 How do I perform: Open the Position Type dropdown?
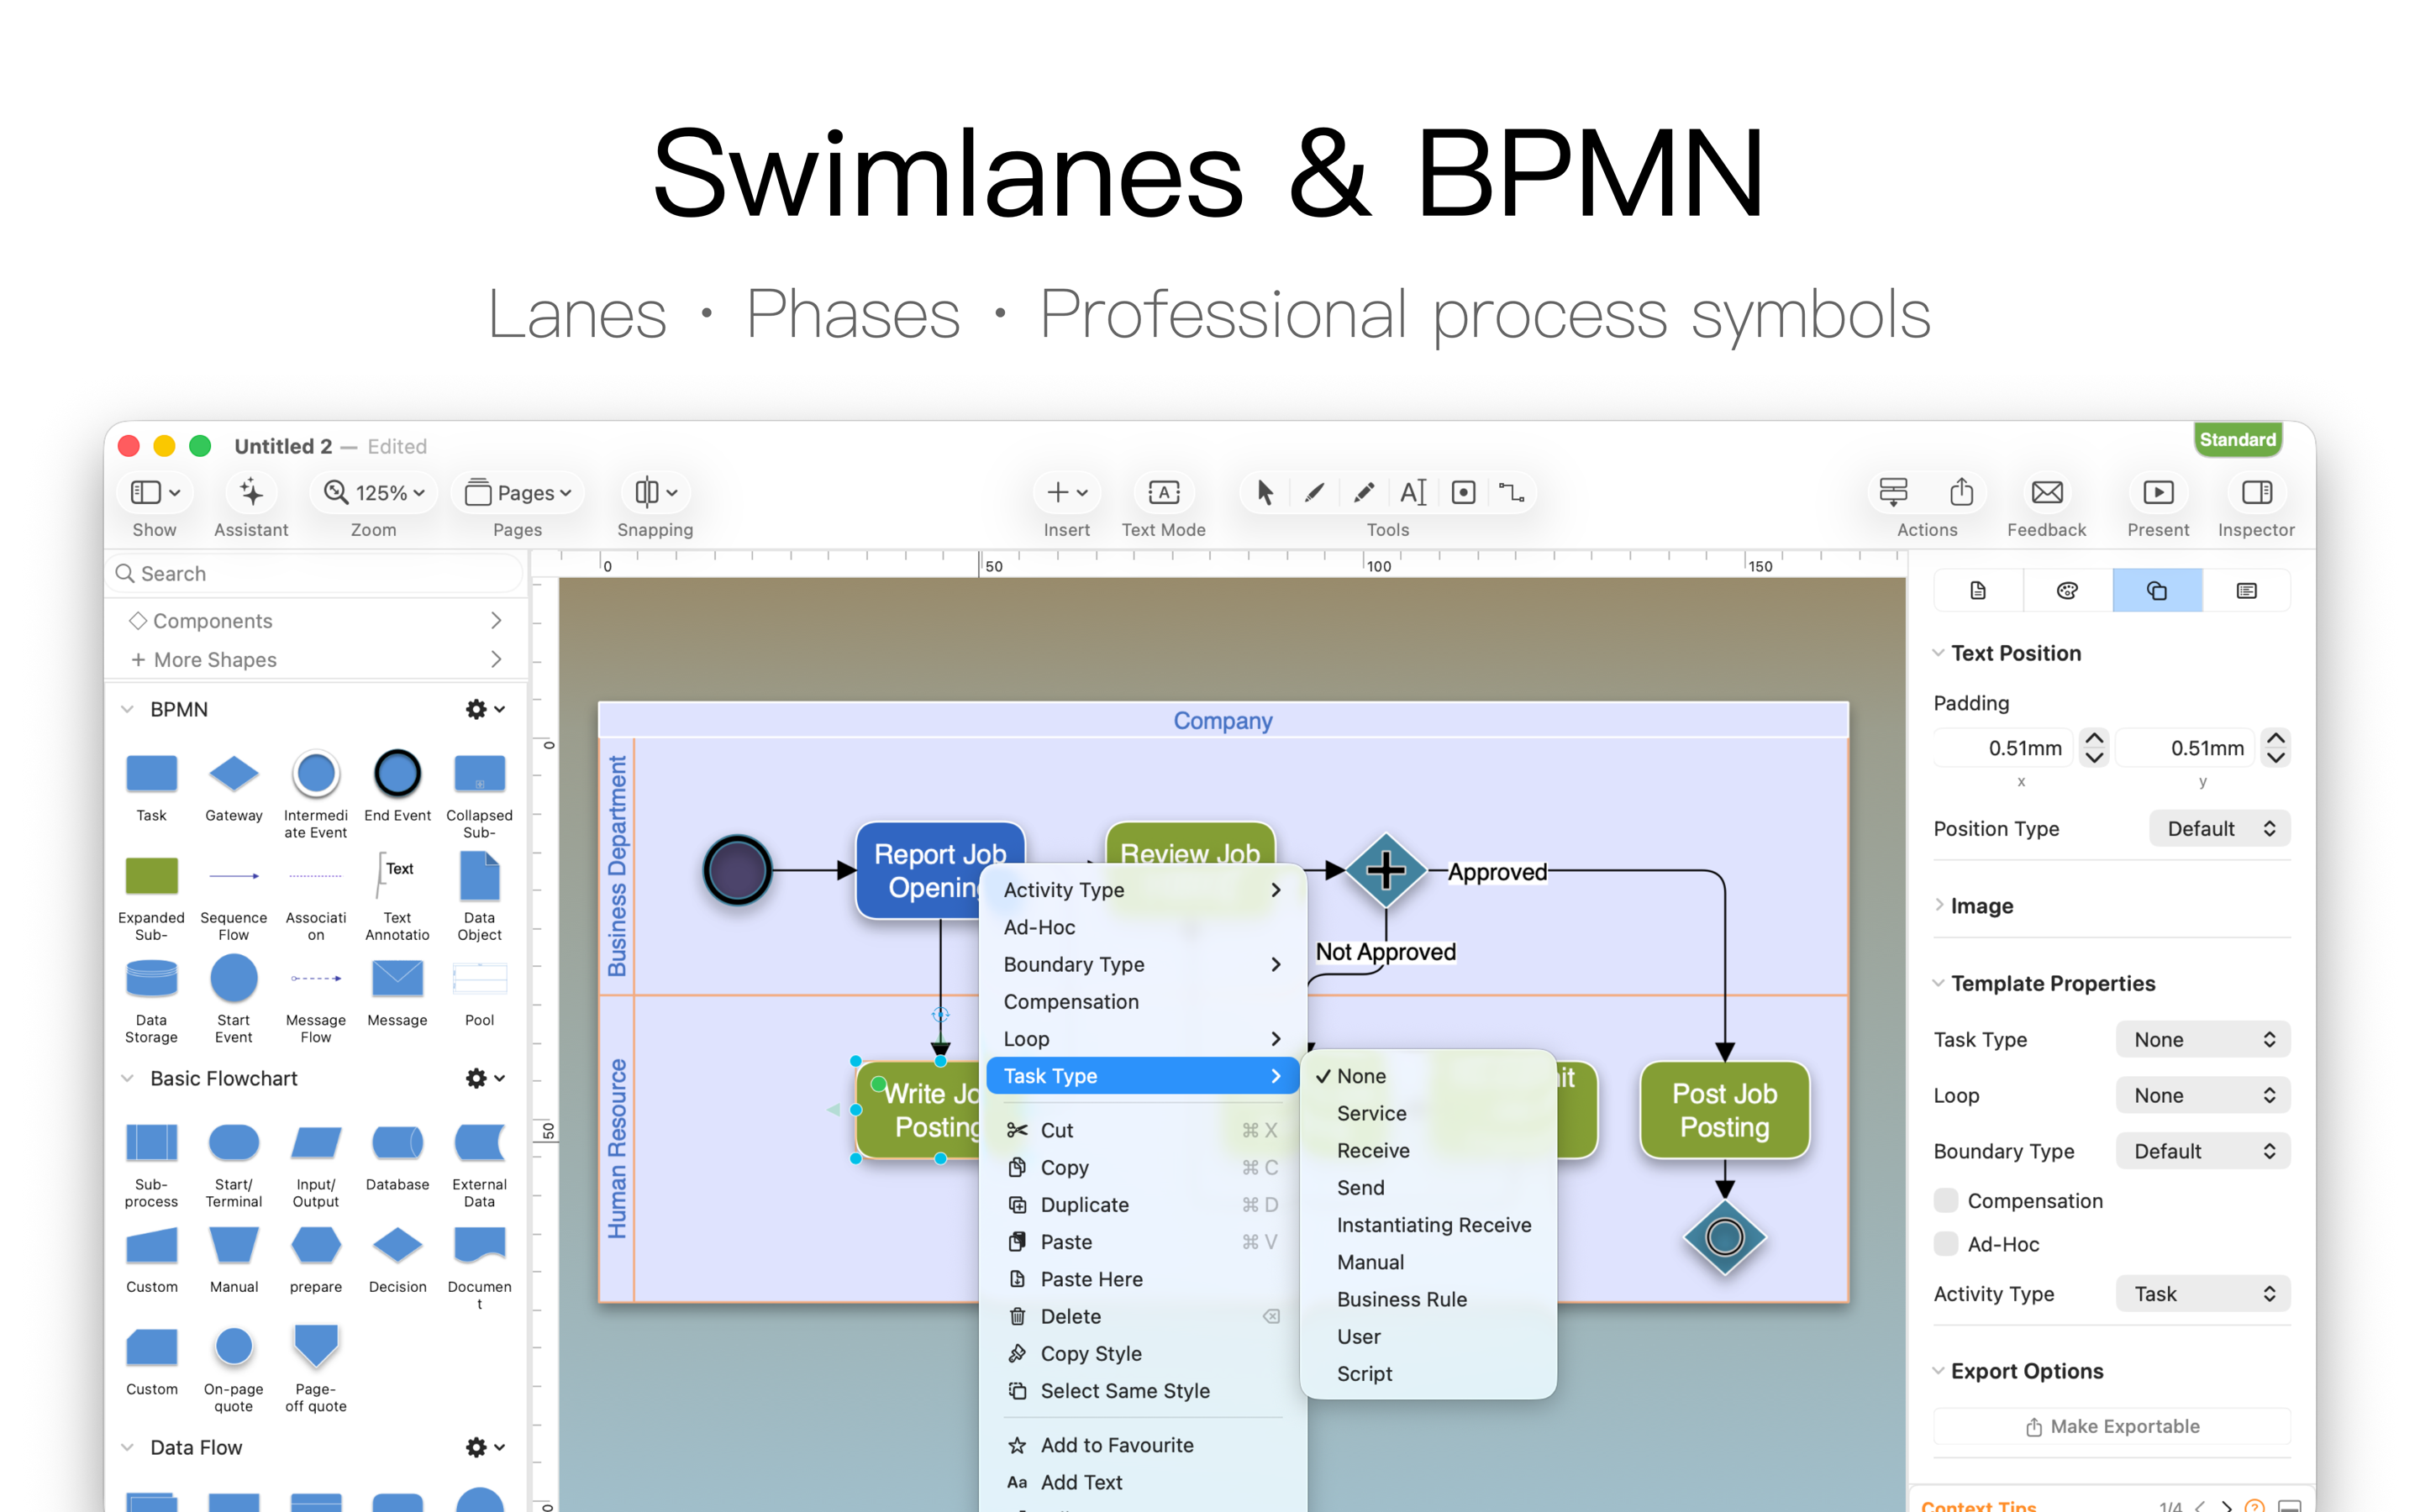[x=2219, y=829]
